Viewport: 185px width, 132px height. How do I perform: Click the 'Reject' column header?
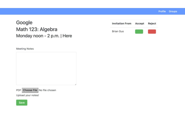point(152,24)
